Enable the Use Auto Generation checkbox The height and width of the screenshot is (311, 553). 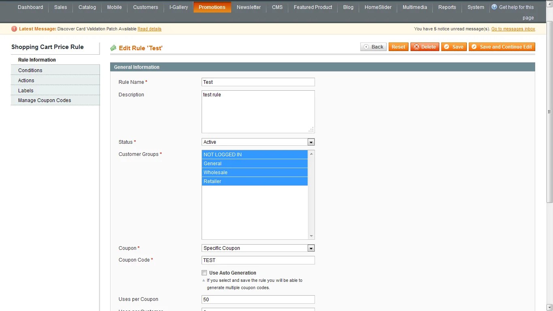point(204,273)
